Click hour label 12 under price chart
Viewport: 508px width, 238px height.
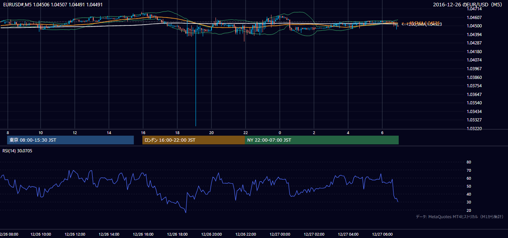point(75,132)
